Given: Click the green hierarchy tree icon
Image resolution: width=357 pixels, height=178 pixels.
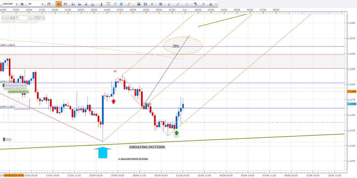Looking at the screenshot, I should point(211,4).
